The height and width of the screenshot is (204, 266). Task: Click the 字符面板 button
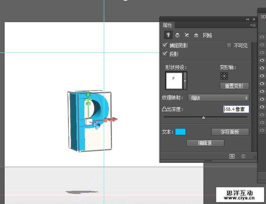230,132
